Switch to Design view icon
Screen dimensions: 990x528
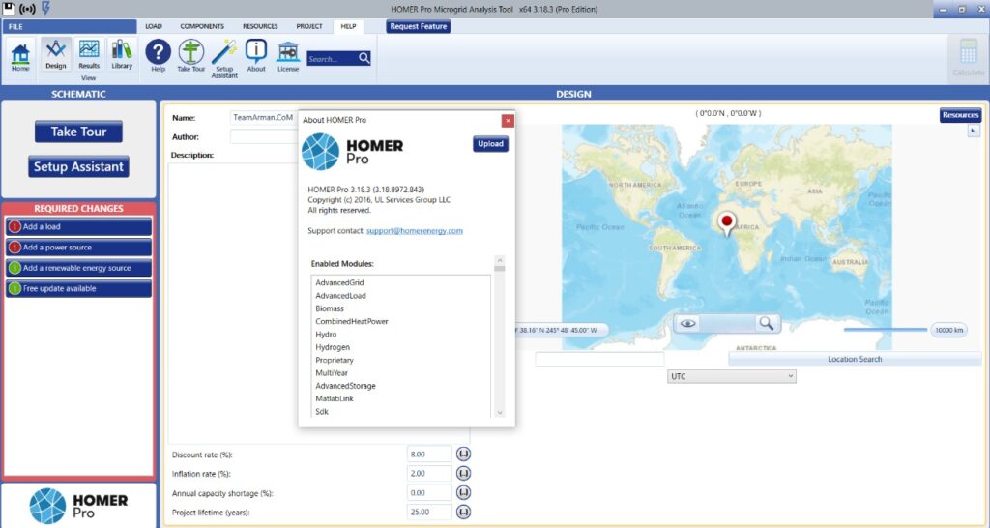click(55, 54)
